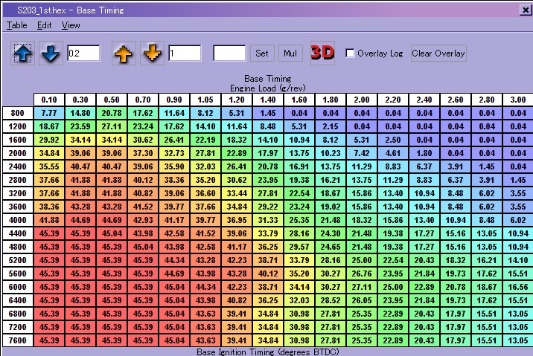Image resolution: width=533 pixels, height=356 pixels.
Task: Open the Edit menu
Action: (x=44, y=25)
